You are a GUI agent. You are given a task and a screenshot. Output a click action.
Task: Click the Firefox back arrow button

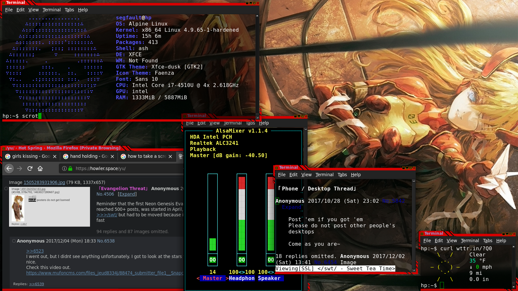tap(9, 168)
